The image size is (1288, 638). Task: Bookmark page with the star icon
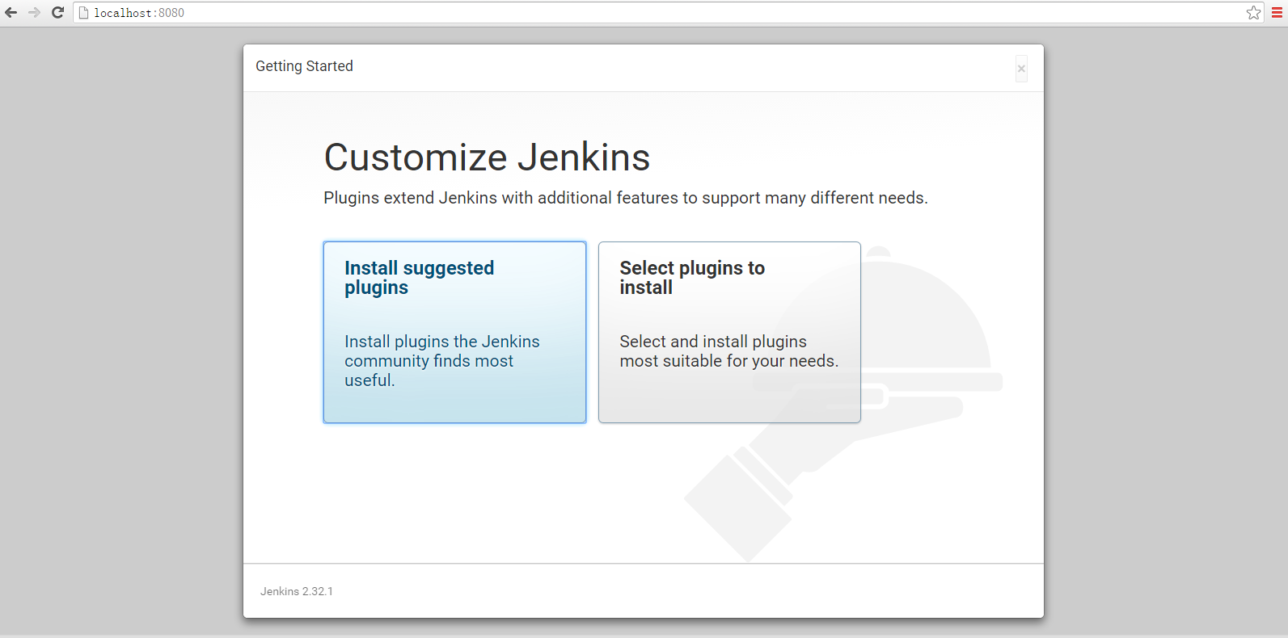pos(1253,13)
